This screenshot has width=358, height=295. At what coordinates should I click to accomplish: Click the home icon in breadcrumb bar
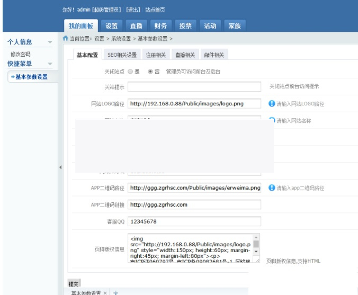coord(65,39)
